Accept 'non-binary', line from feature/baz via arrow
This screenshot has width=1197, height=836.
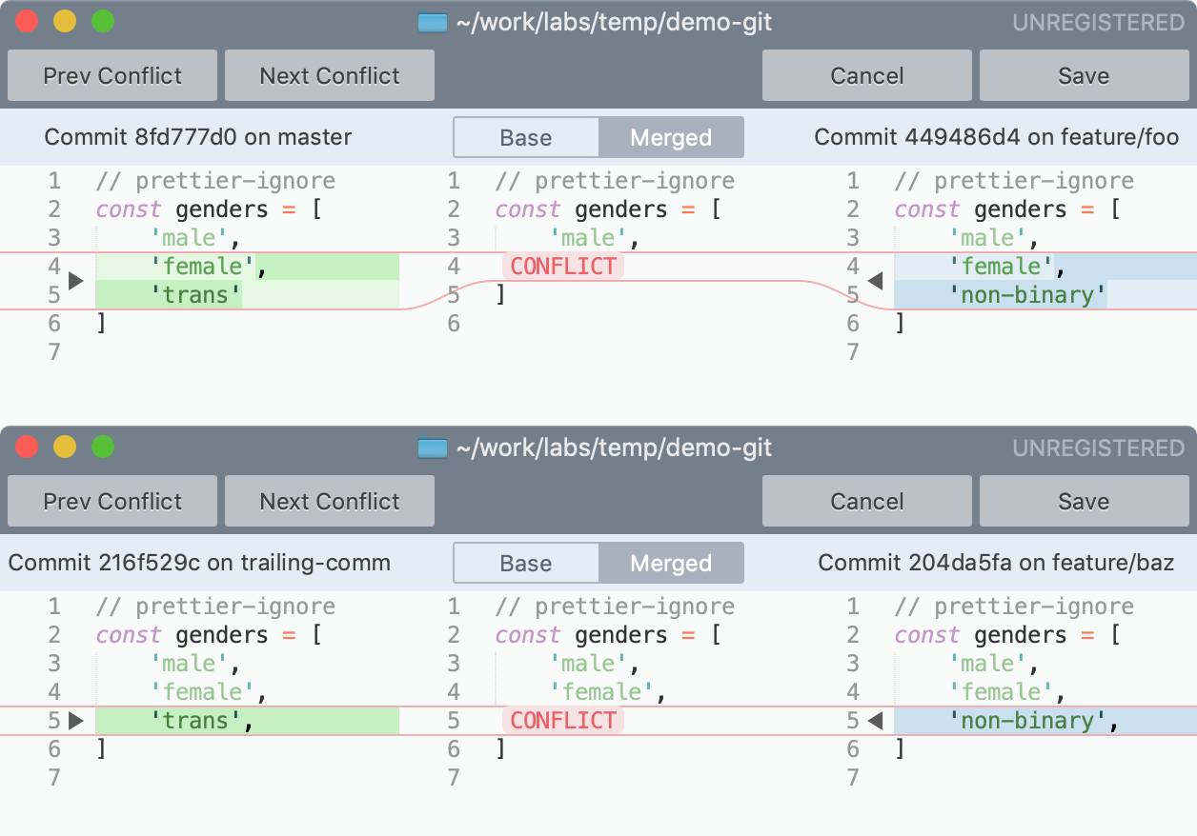tap(875, 720)
